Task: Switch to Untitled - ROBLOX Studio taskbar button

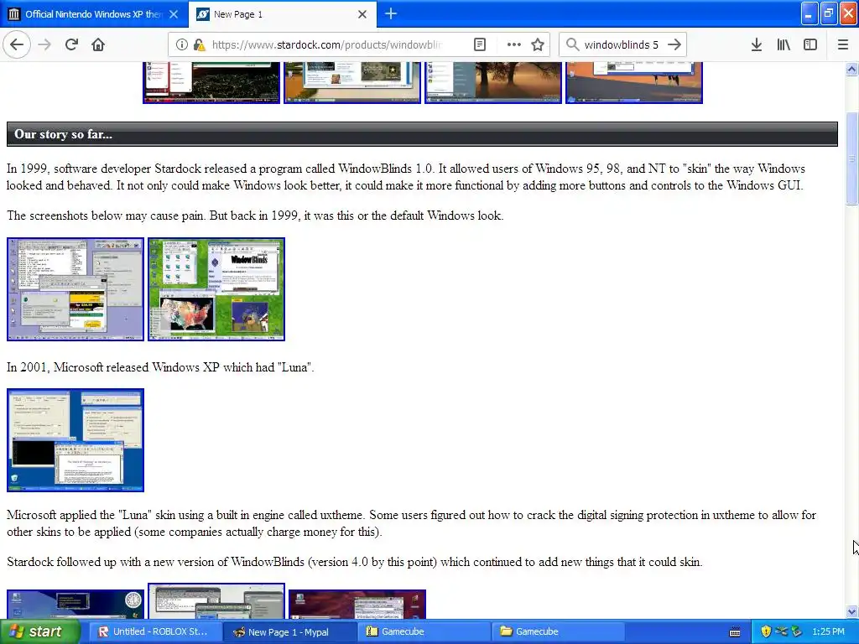Action: 154,631
